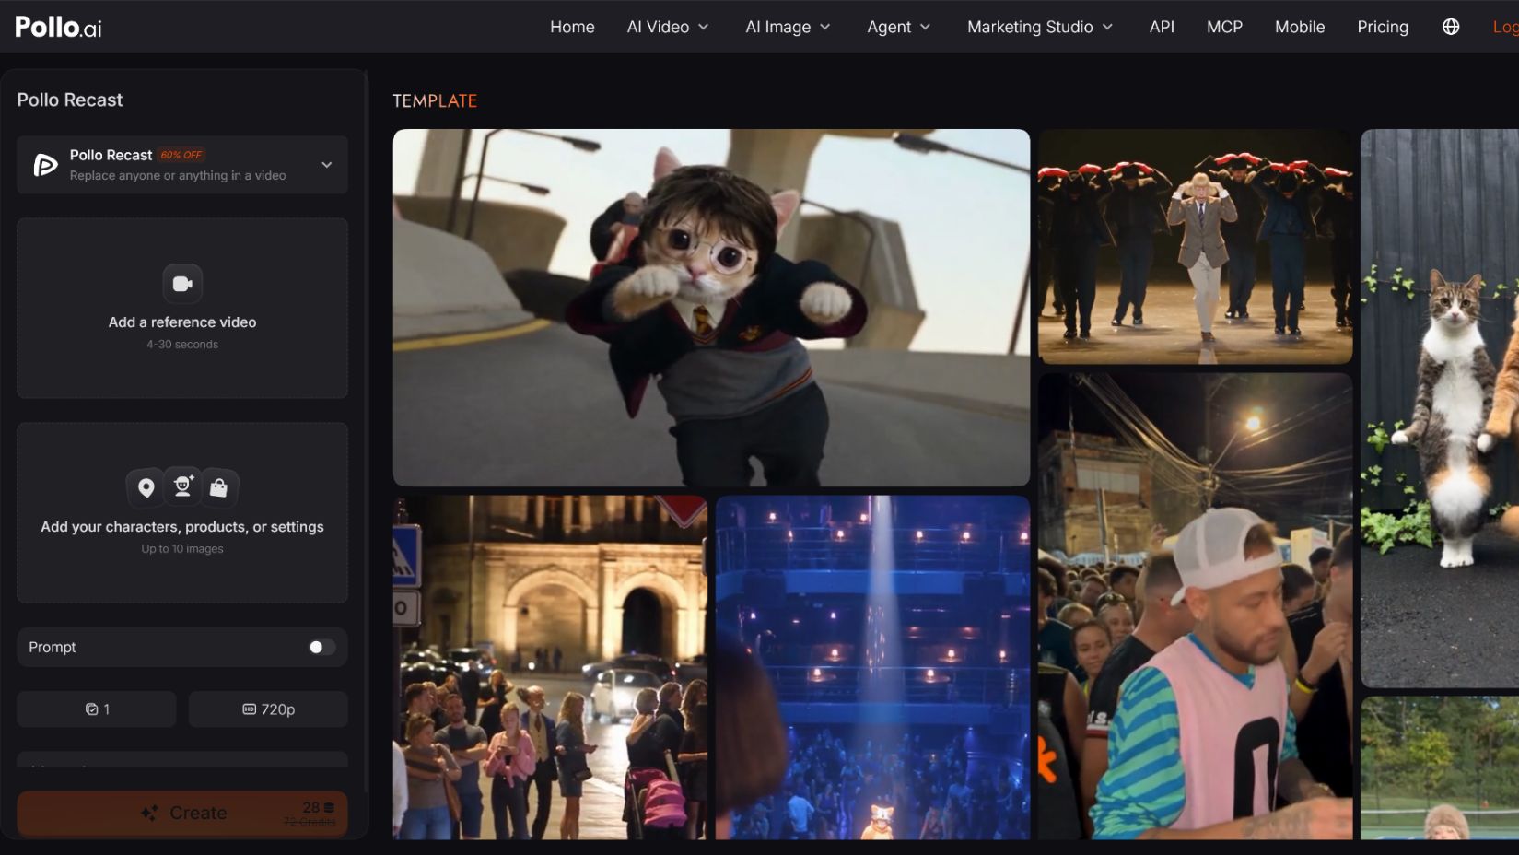
Task: Select the man in white cap template
Action: [x=1196, y=606]
